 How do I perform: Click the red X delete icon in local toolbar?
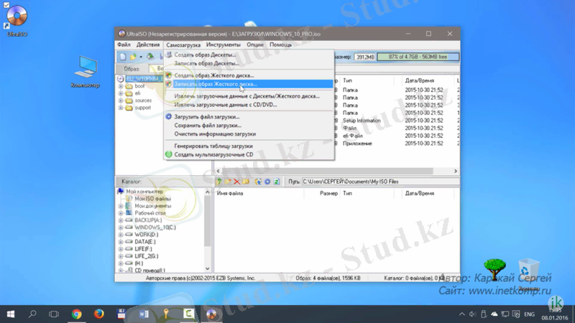coord(236,182)
